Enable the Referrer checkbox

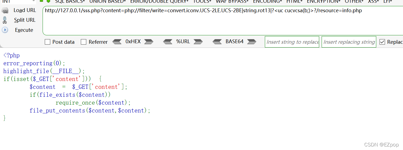tap(84, 42)
